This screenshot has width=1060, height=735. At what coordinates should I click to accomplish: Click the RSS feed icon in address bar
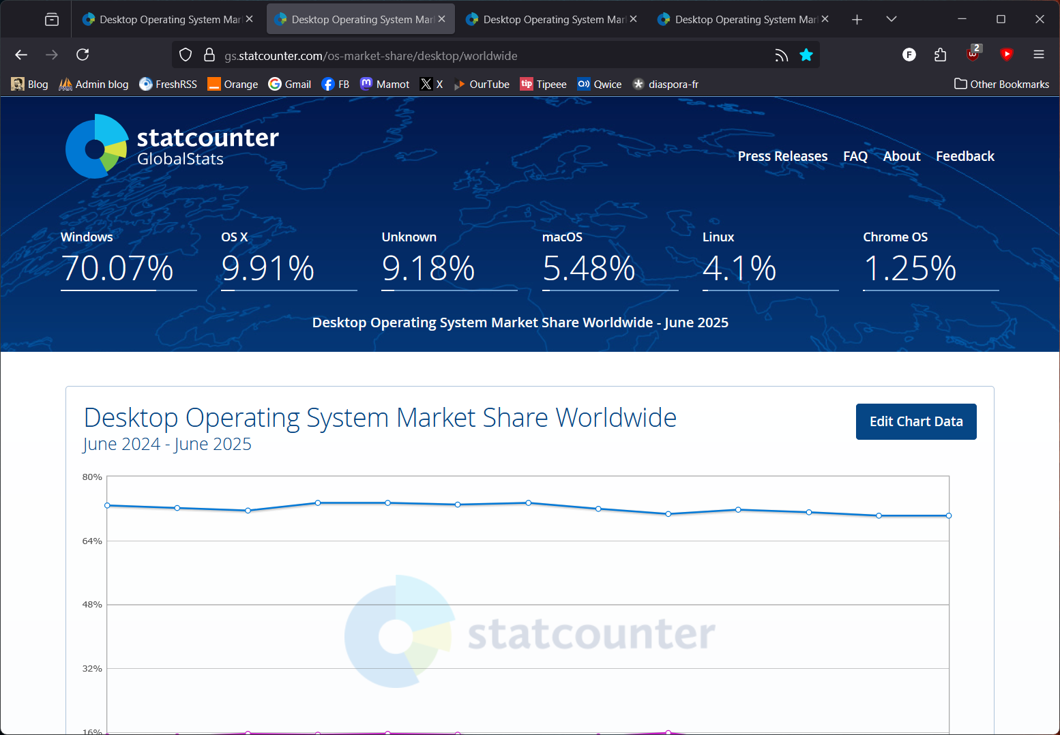point(781,55)
